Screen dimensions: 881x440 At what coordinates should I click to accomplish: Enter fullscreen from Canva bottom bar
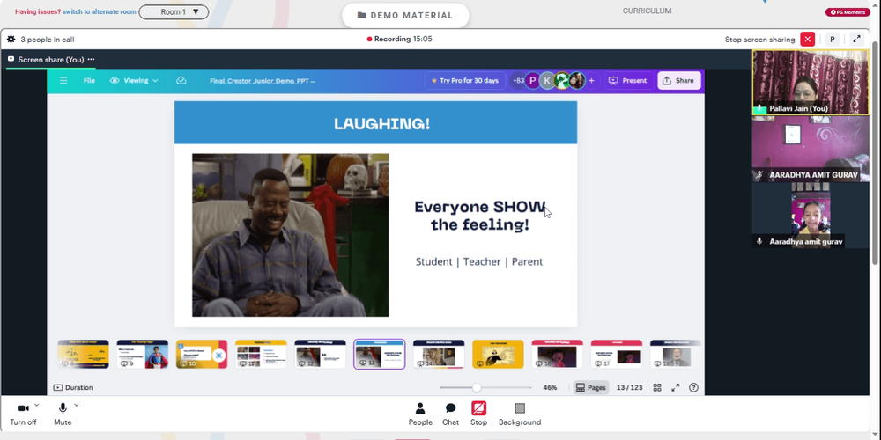(x=676, y=387)
